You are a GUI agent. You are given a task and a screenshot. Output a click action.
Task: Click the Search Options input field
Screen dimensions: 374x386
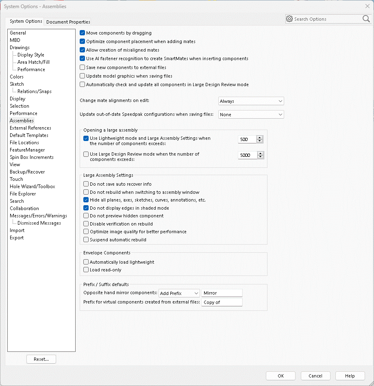click(327, 19)
